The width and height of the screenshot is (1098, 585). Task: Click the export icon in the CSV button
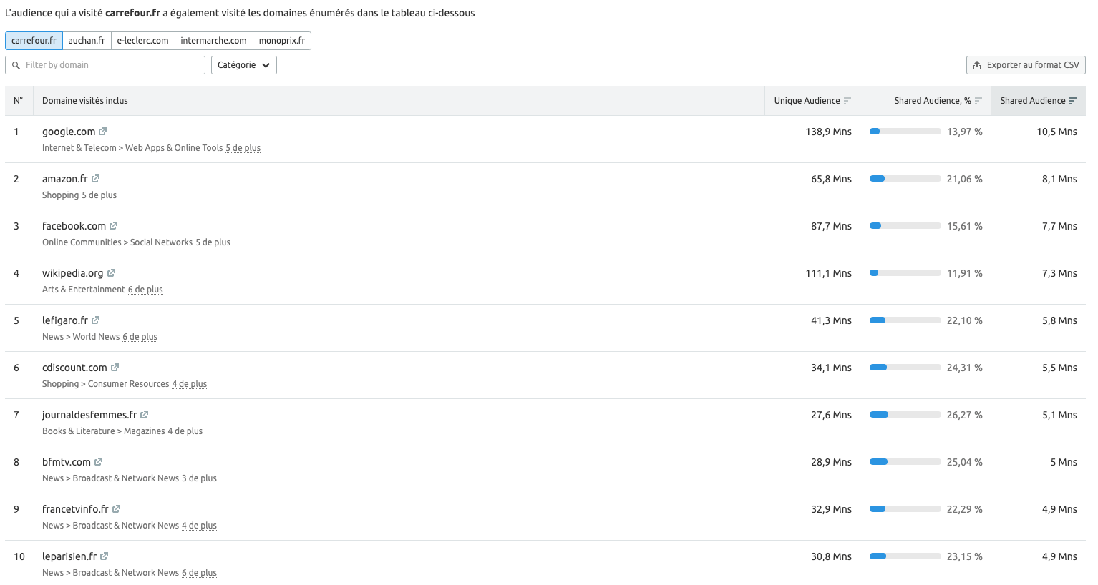pos(977,65)
